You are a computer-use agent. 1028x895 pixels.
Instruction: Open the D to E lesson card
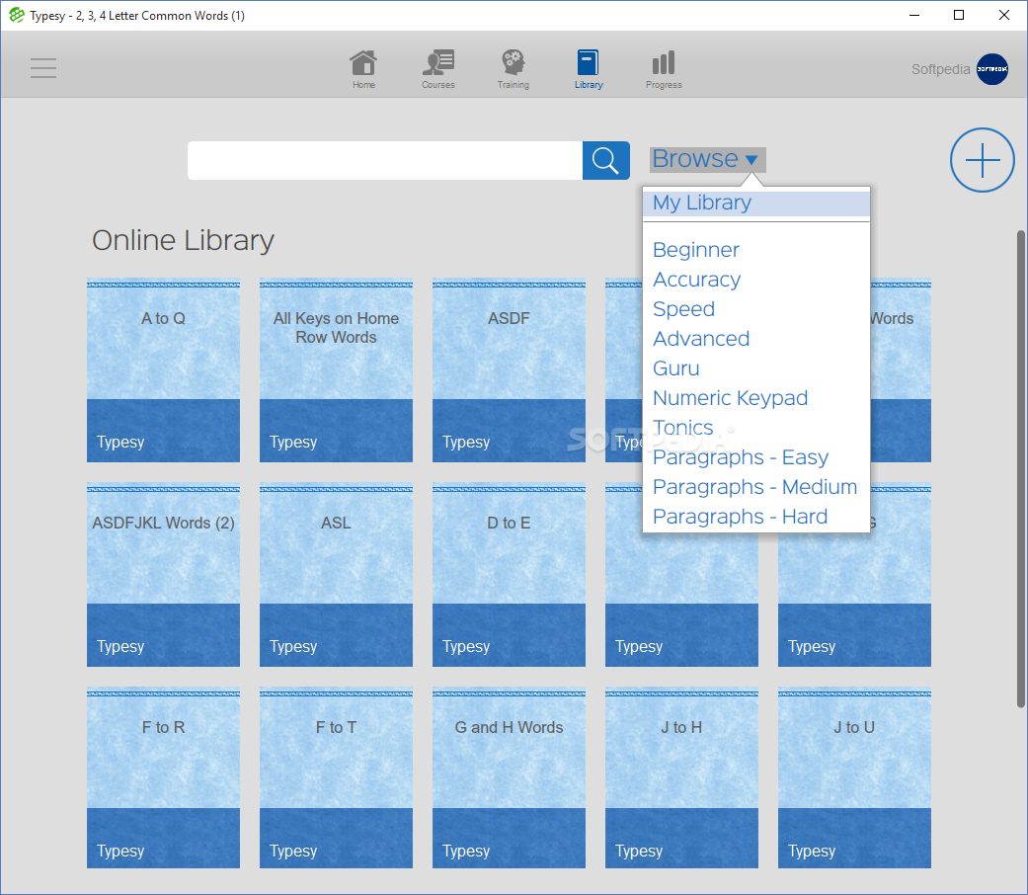point(509,575)
